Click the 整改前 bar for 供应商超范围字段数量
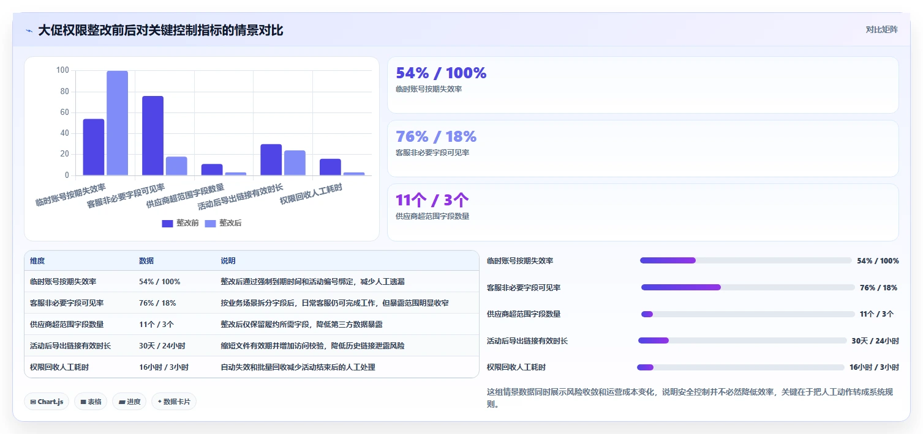Image resolution: width=923 pixels, height=434 pixels. click(x=212, y=170)
